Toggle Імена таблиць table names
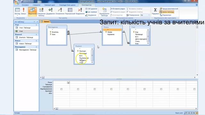 click(x=167, y=12)
